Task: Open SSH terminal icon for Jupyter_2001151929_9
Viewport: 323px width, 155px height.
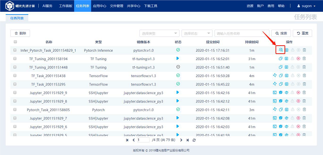Action: tap(275, 92)
